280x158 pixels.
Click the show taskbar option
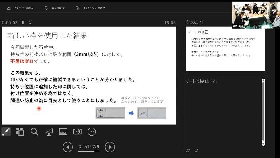tap(24, 8)
